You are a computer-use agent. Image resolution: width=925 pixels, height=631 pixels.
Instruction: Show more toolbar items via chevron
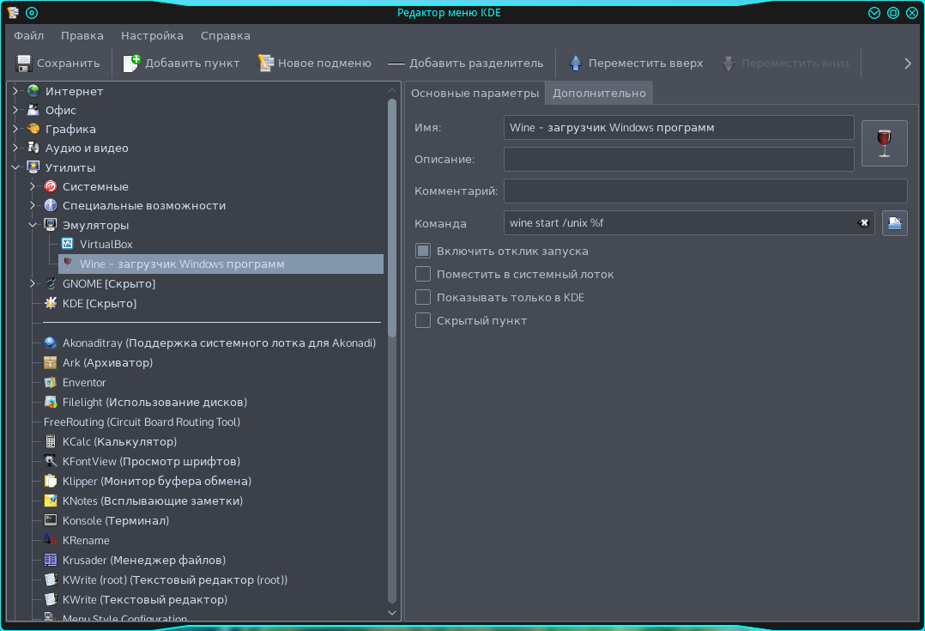tap(908, 64)
